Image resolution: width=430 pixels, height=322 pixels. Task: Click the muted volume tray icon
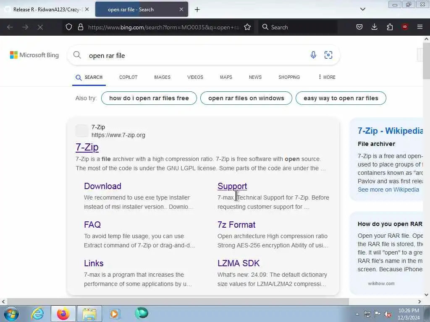tap(388, 314)
